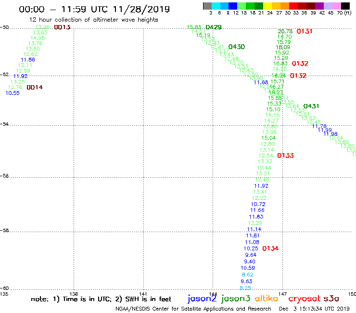The height and width of the screenshot is (313, 356).
Task: Click the plot title date '11/28/2019'
Action: [141, 9]
